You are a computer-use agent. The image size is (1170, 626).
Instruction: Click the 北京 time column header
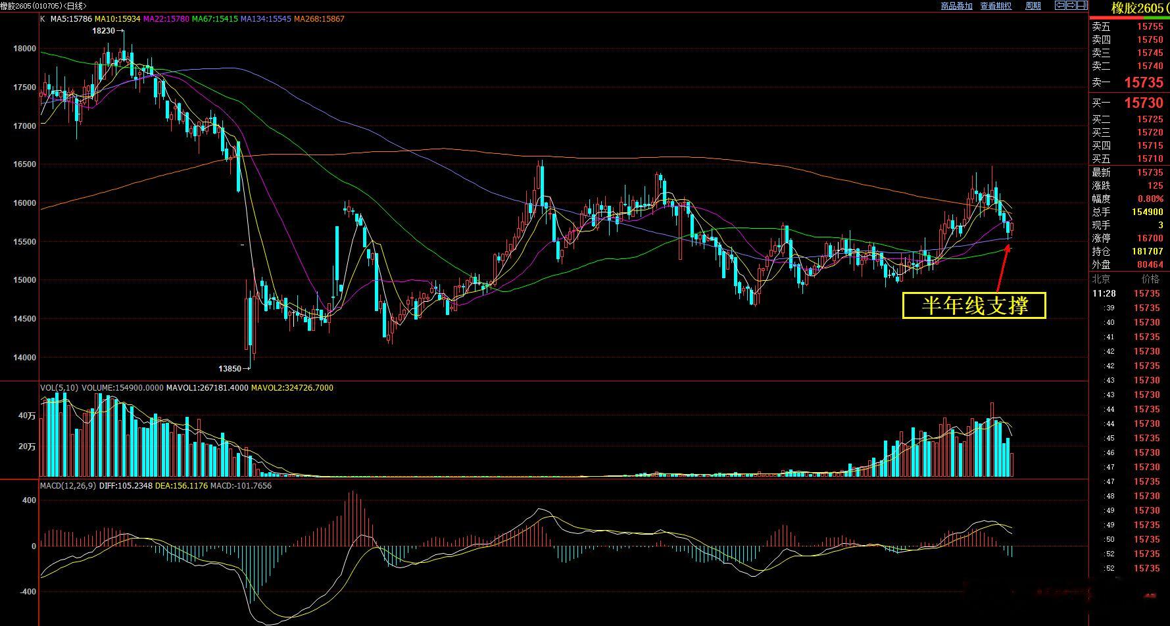(1101, 279)
